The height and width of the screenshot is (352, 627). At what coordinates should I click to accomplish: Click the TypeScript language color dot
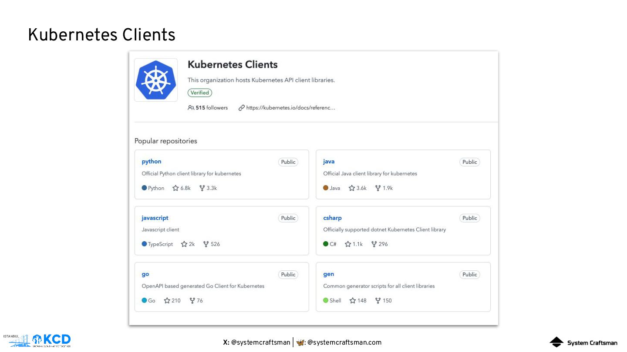145,244
